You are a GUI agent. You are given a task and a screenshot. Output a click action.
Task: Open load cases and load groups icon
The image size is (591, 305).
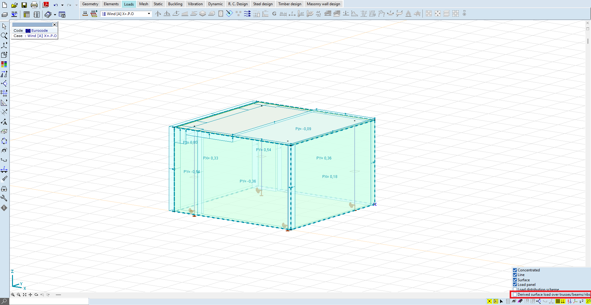[x=85, y=14]
